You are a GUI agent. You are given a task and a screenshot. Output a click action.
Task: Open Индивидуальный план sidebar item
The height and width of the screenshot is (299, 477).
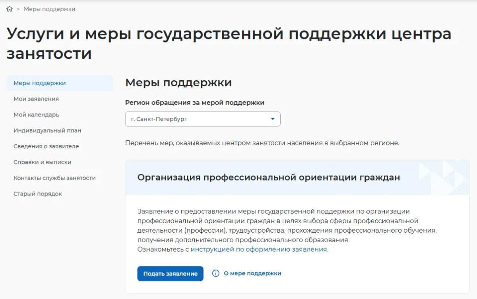47,130
